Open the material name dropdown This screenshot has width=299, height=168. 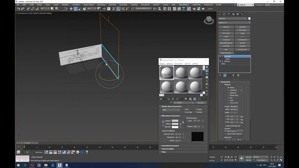pos(184,103)
